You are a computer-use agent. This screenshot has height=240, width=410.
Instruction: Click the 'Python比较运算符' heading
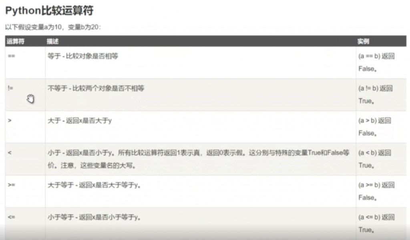coord(49,11)
